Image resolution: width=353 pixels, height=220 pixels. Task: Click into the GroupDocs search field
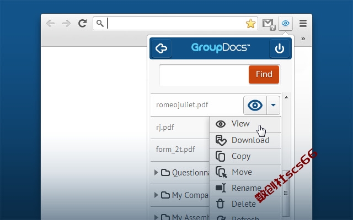click(204, 75)
